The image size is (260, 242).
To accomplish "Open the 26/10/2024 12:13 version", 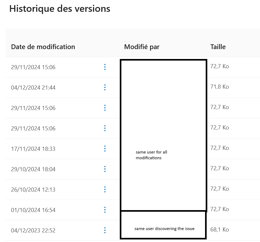I will pyautogui.click(x=33, y=189).
